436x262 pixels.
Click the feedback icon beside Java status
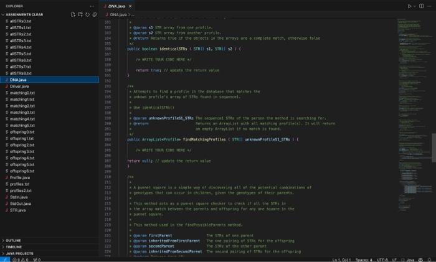point(420,260)
